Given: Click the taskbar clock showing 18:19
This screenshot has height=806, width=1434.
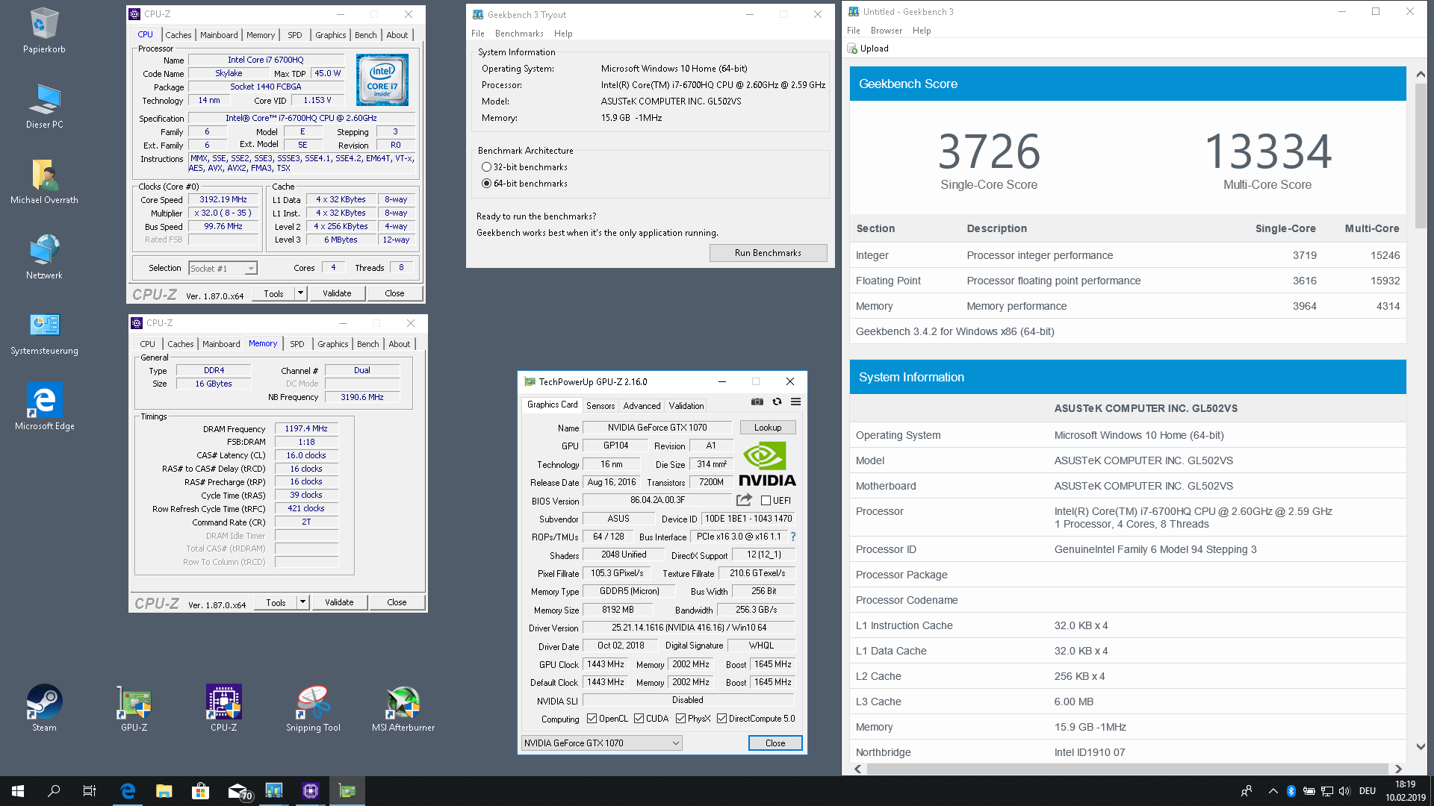Looking at the screenshot, I should 1405,791.
